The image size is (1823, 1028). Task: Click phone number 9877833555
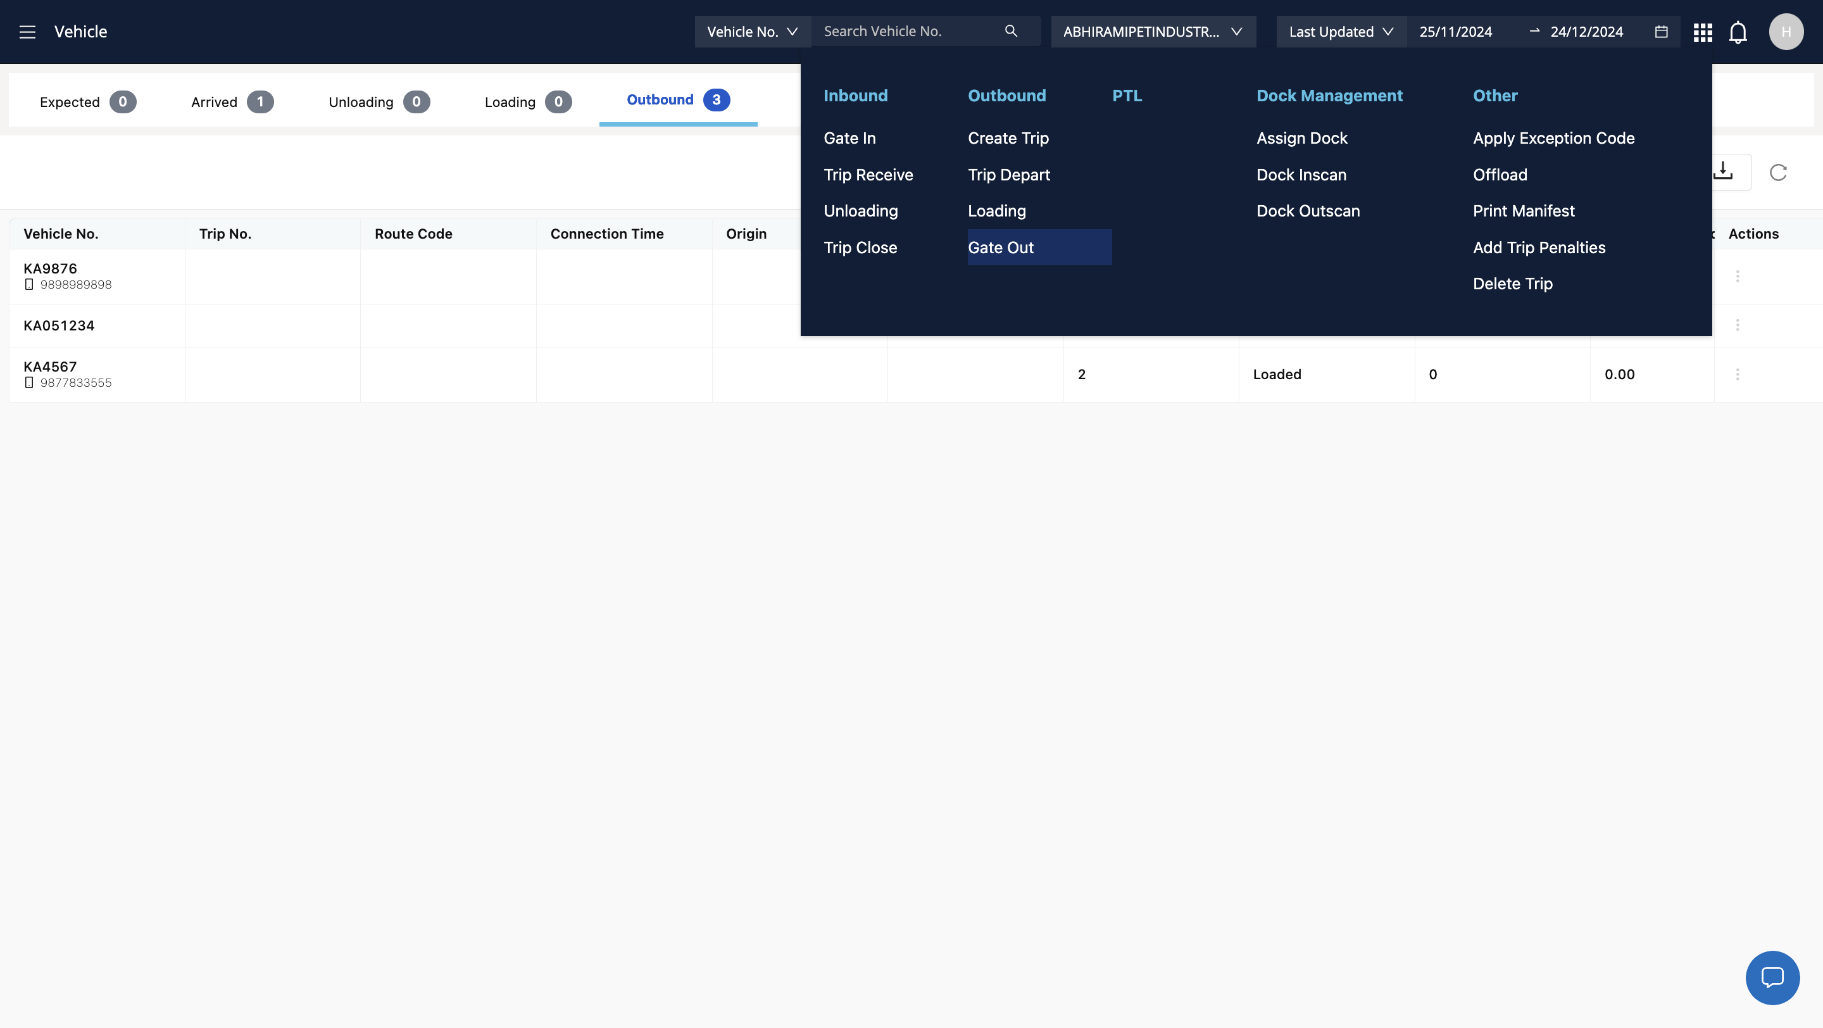pyautogui.click(x=76, y=383)
